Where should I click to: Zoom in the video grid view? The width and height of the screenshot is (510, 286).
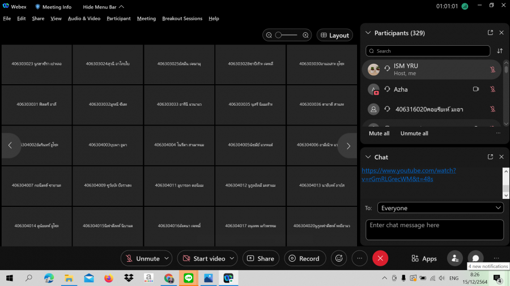[x=306, y=35]
